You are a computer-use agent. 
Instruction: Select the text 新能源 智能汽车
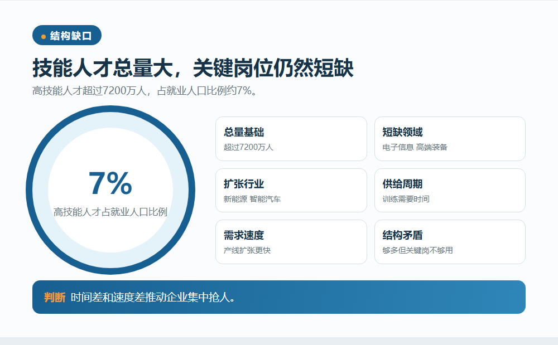[x=252, y=199]
